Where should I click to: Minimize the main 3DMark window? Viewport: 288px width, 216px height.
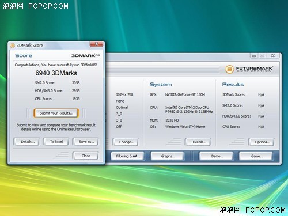coord(254,56)
